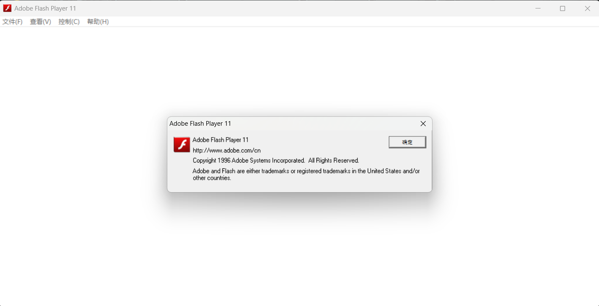Click the All Rights Reserved text

click(x=333, y=160)
